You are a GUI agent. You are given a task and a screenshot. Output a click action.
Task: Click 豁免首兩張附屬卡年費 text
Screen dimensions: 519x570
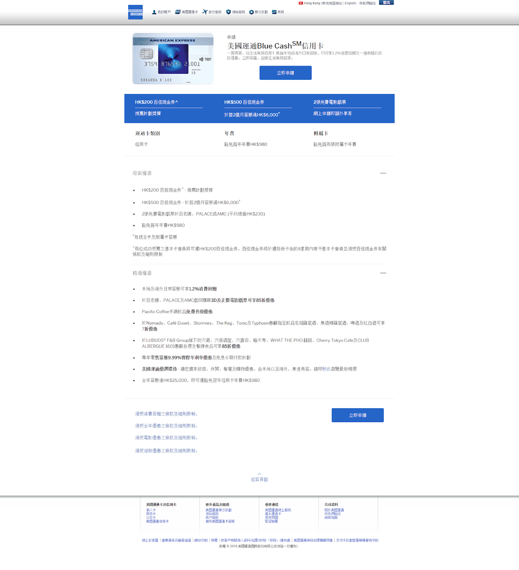coord(335,144)
